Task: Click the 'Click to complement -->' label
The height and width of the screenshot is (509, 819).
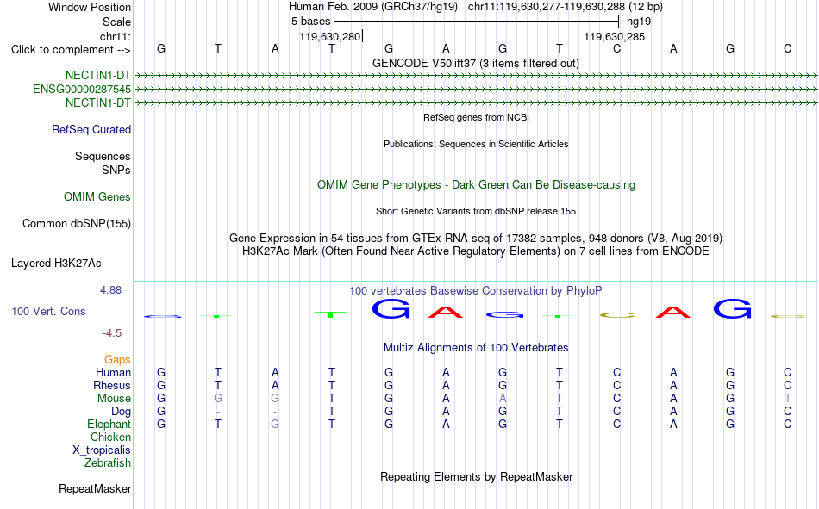Action: [x=71, y=50]
